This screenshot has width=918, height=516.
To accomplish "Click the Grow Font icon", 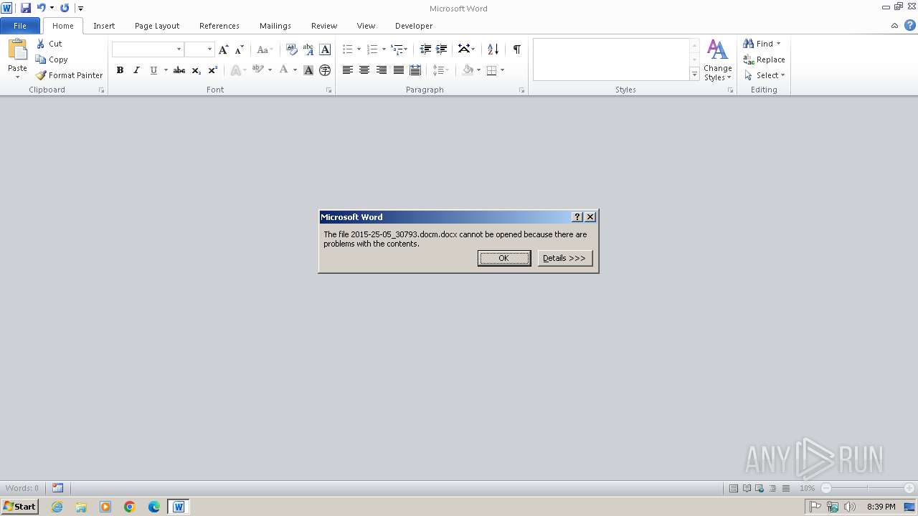I will point(224,49).
